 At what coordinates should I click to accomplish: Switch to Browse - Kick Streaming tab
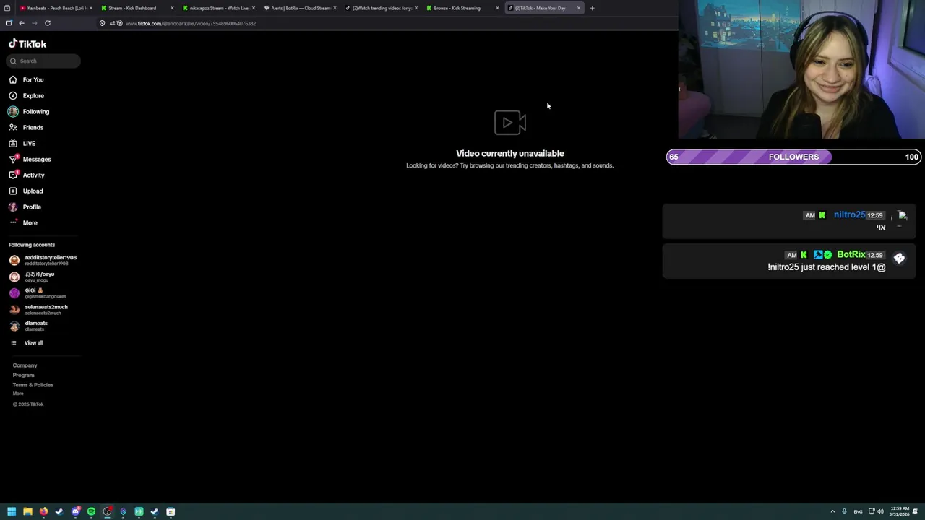(x=461, y=8)
